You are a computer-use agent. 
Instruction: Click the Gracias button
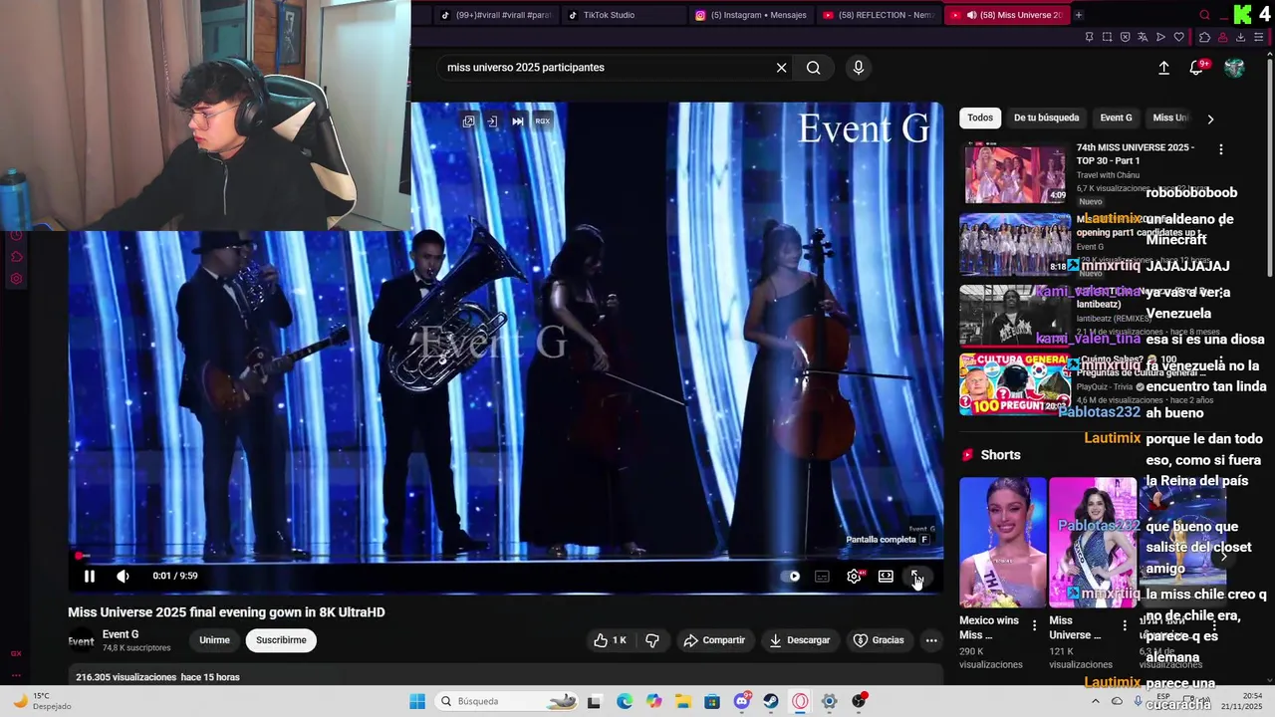pyautogui.click(x=879, y=640)
